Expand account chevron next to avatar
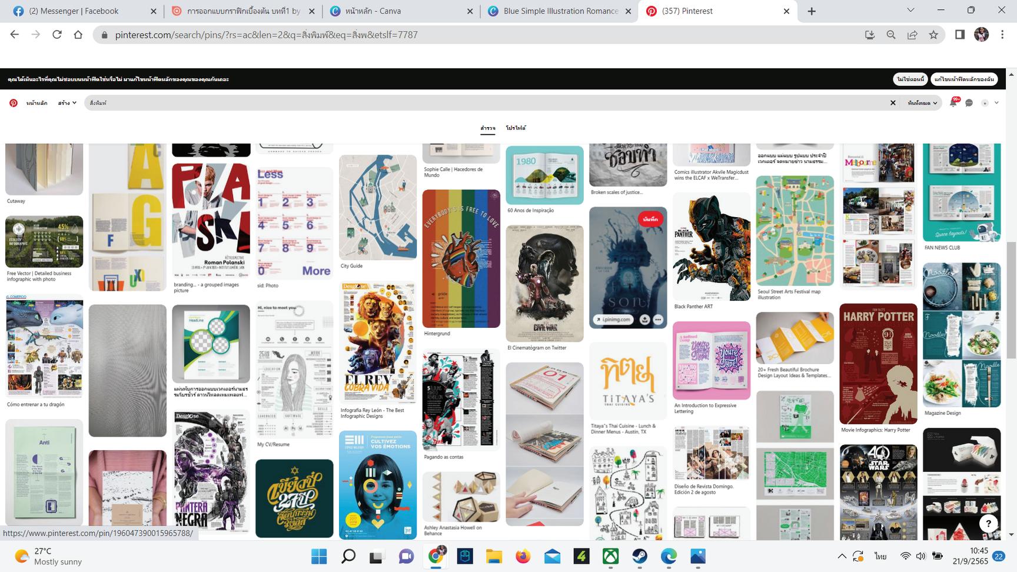The height and width of the screenshot is (572, 1017). [996, 103]
